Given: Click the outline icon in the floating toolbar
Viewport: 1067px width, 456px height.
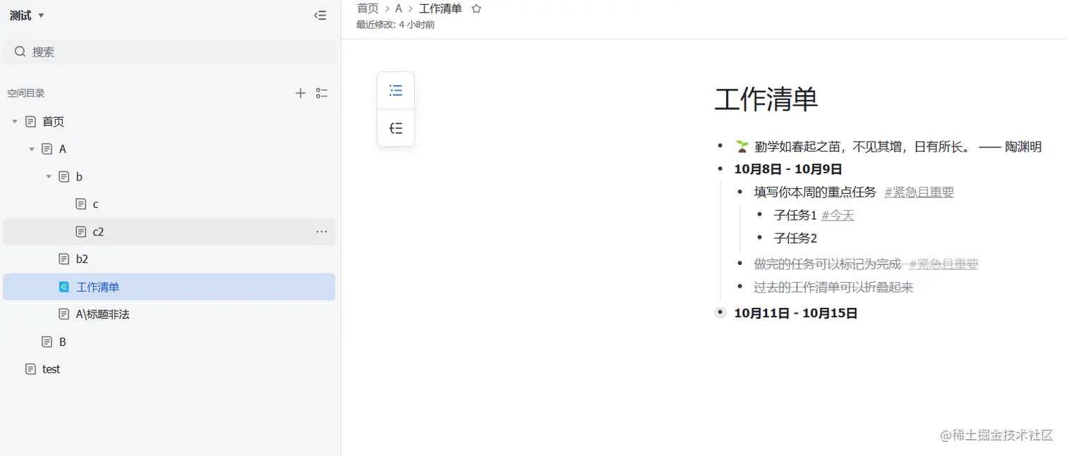Looking at the screenshot, I should coord(395,90).
